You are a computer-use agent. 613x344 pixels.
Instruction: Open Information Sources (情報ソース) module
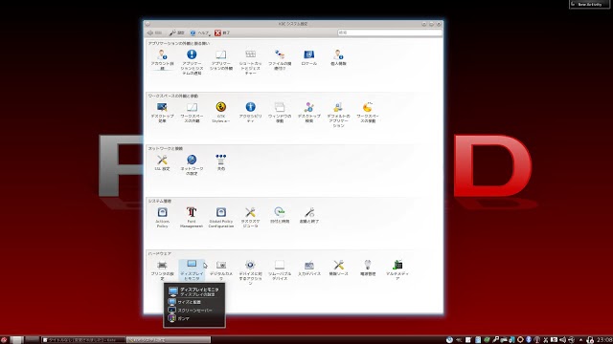pyautogui.click(x=338, y=268)
